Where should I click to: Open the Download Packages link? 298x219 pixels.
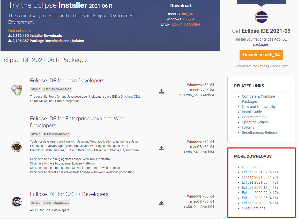(x=251, y=66)
